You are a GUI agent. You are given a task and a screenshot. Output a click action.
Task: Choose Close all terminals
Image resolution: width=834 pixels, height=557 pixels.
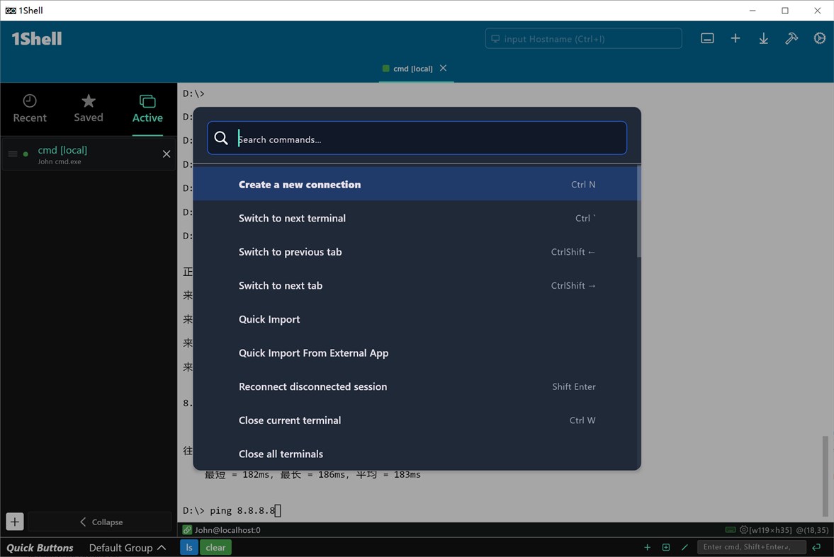tap(417, 454)
